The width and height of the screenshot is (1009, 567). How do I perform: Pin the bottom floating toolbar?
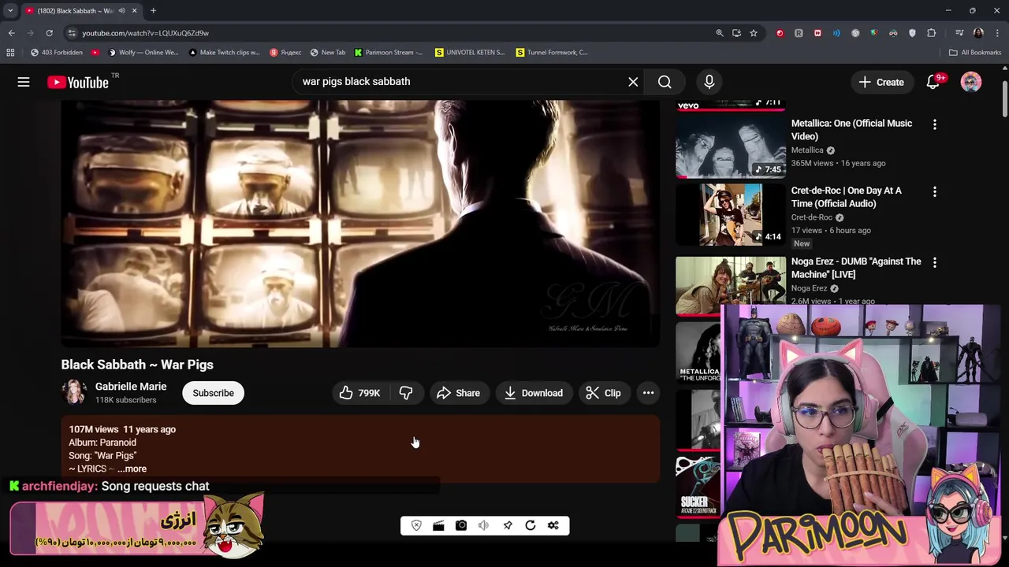[508, 525]
